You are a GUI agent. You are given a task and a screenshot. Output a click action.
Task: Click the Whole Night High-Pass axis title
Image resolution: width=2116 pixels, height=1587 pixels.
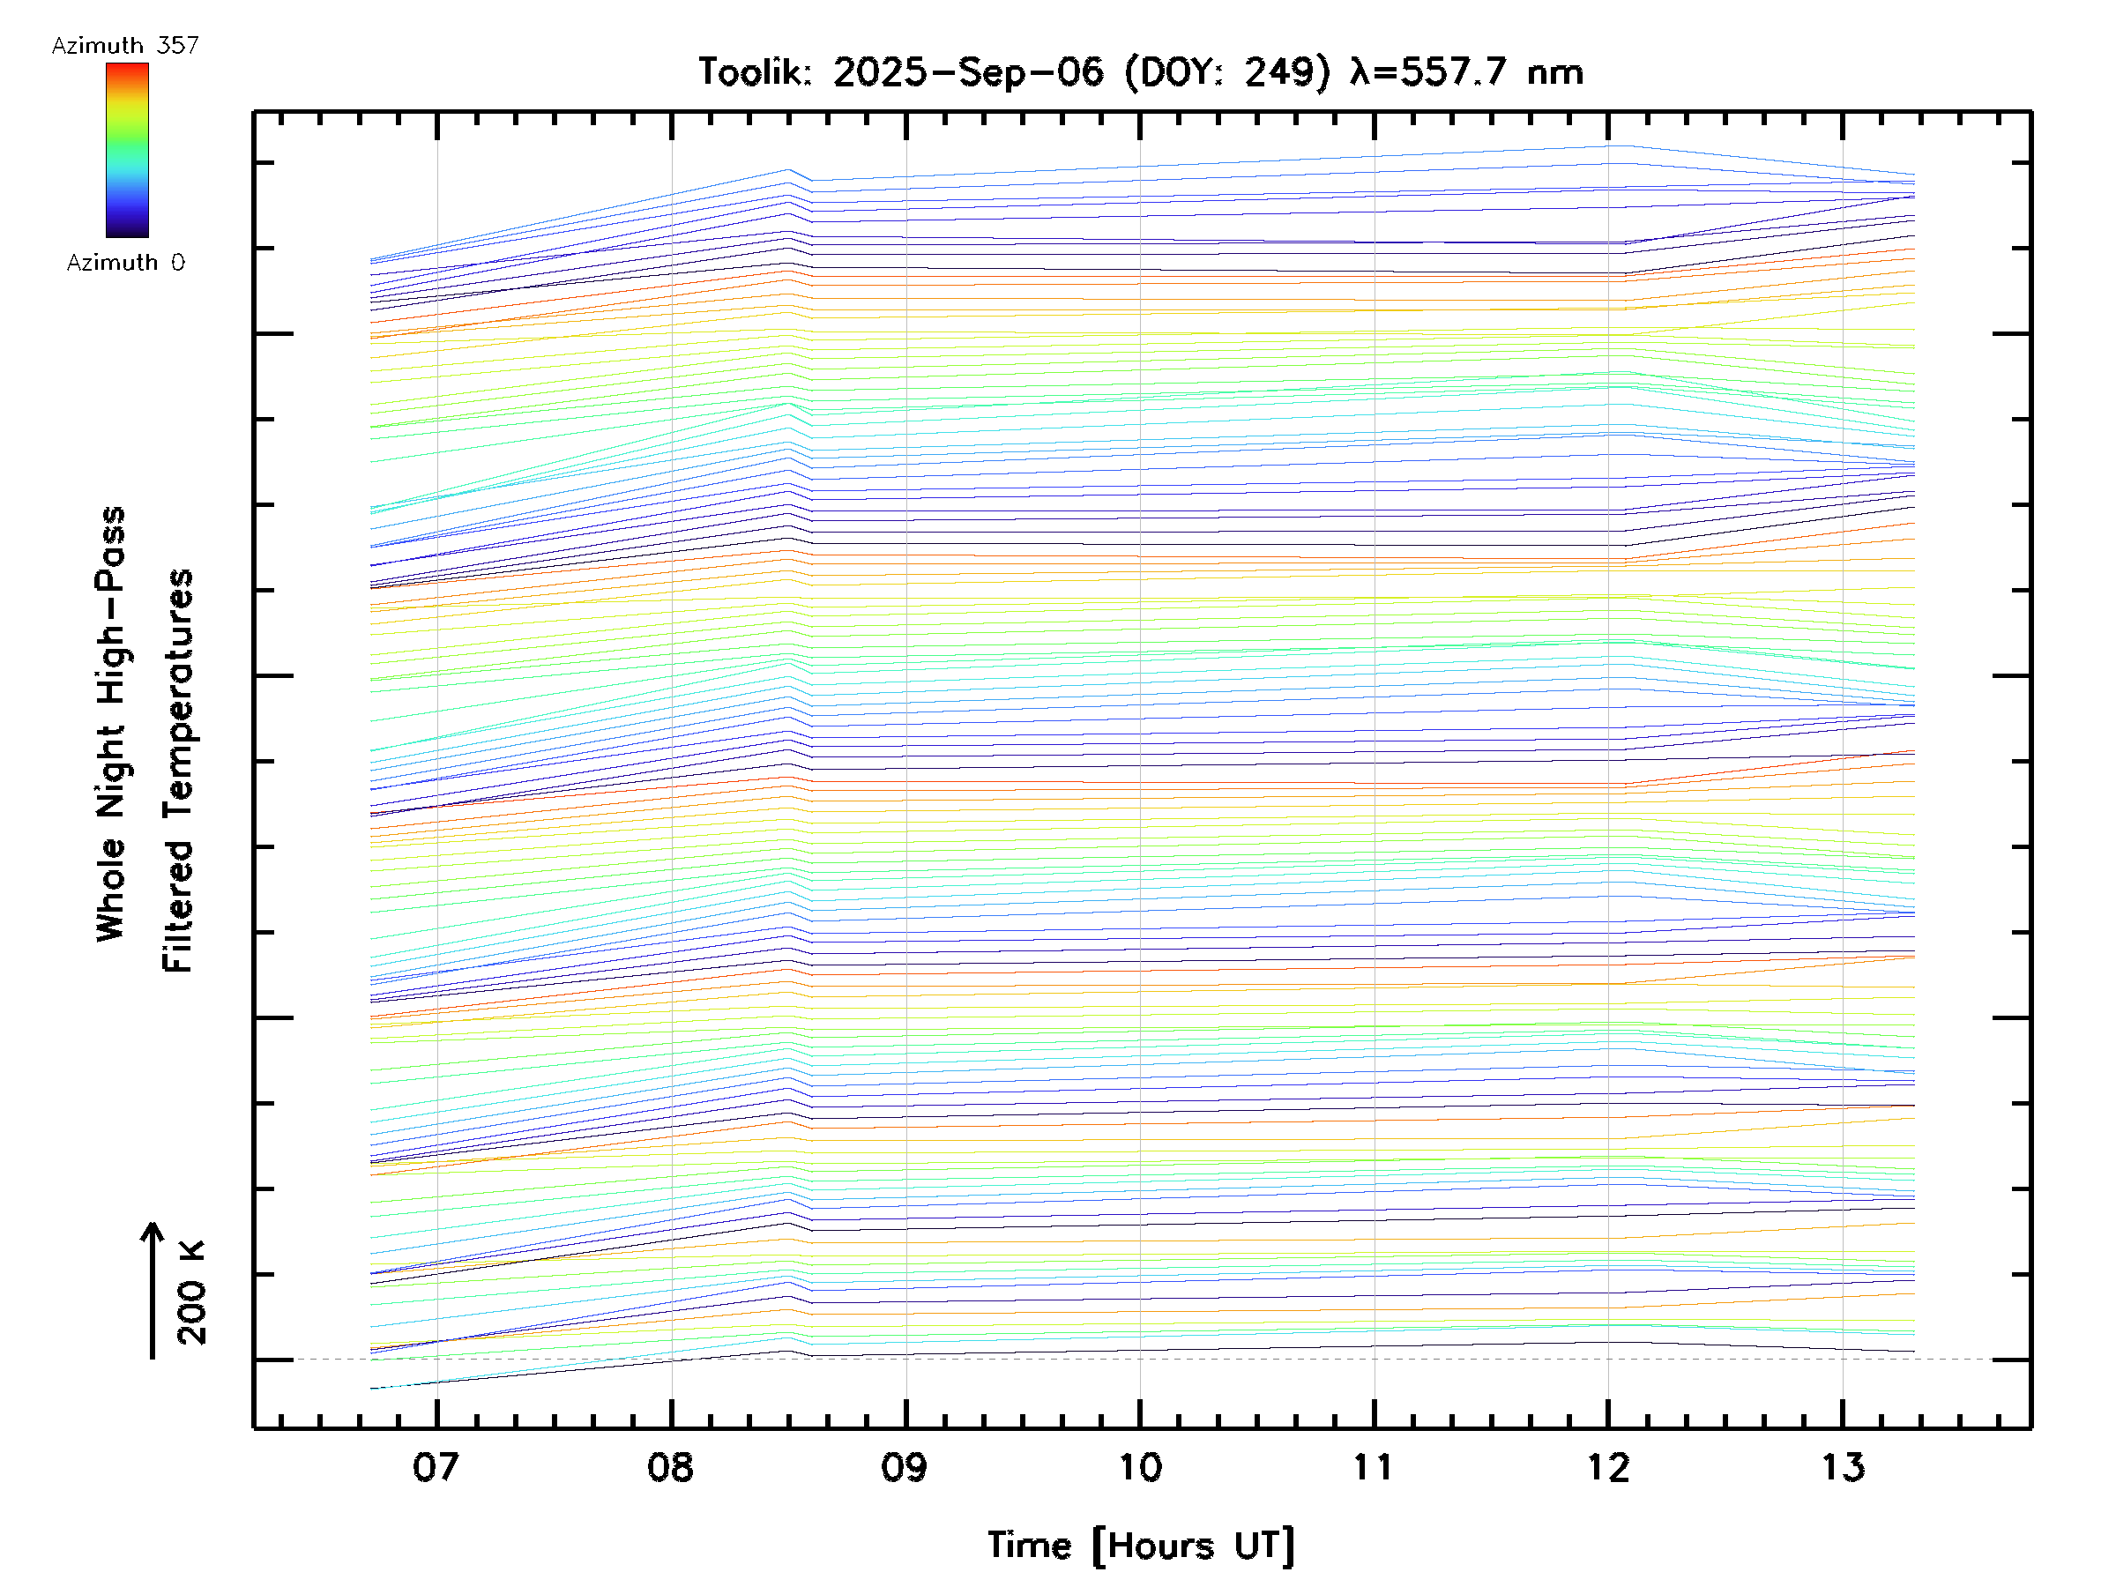[111, 724]
